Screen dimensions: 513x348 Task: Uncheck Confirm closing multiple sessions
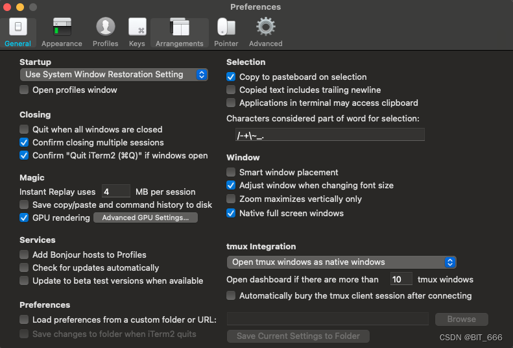(x=24, y=142)
